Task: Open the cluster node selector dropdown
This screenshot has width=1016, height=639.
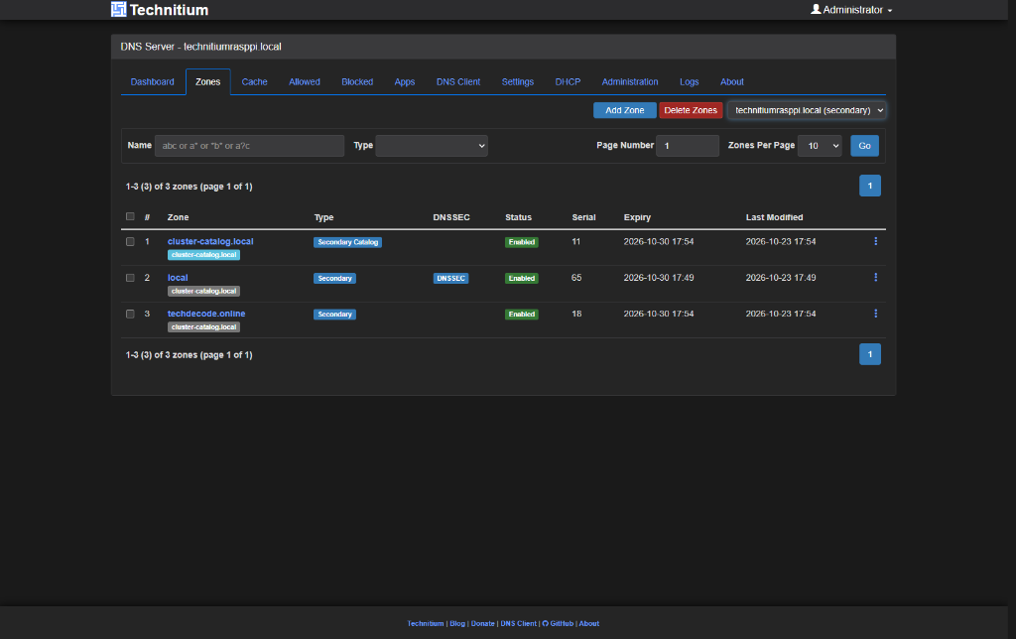Action: [807, 110]
